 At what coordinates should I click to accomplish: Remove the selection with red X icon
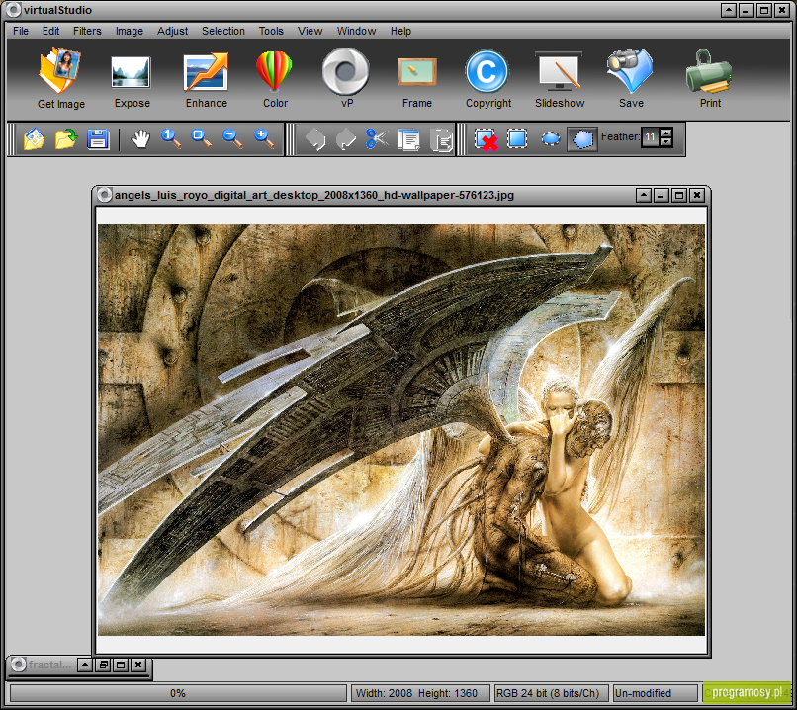486,139
